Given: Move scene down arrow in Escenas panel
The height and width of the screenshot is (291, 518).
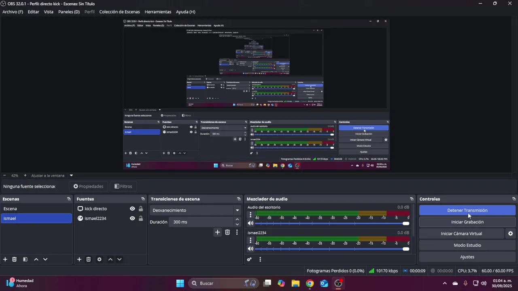Looking at the screenshot, I should [45, 259].
